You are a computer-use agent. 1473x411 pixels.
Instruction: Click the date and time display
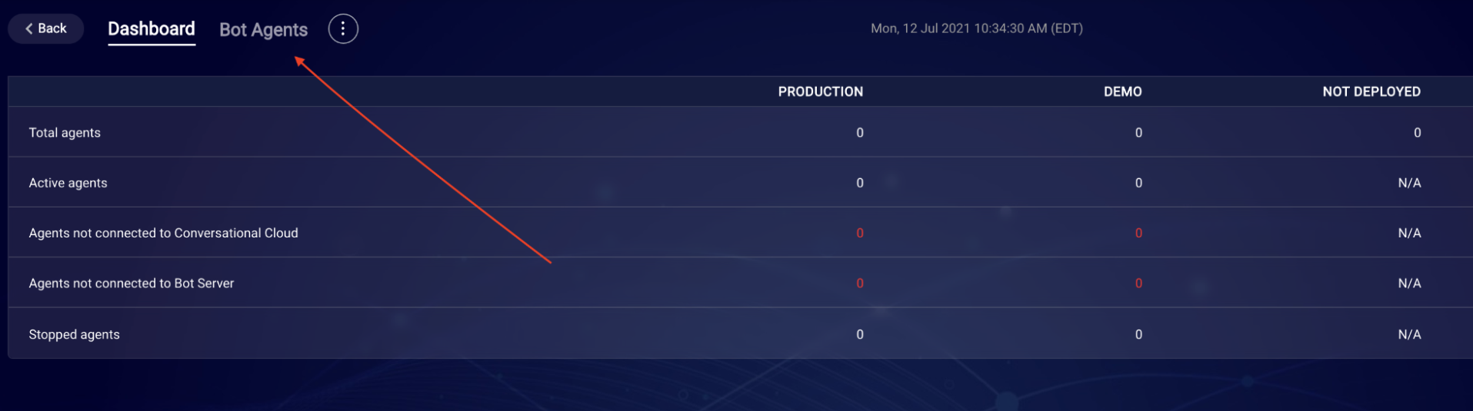[x=976, y=28]
